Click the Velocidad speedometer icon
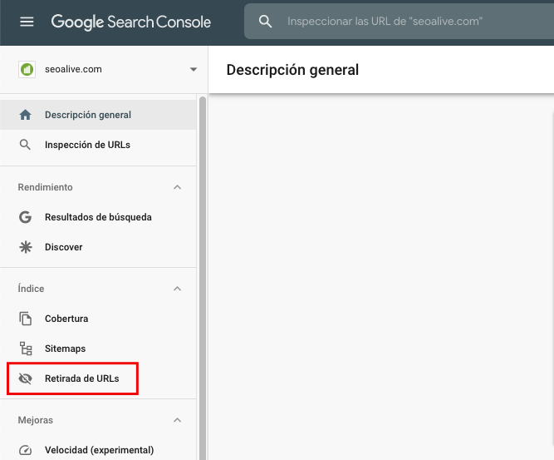 coord(25,450)
